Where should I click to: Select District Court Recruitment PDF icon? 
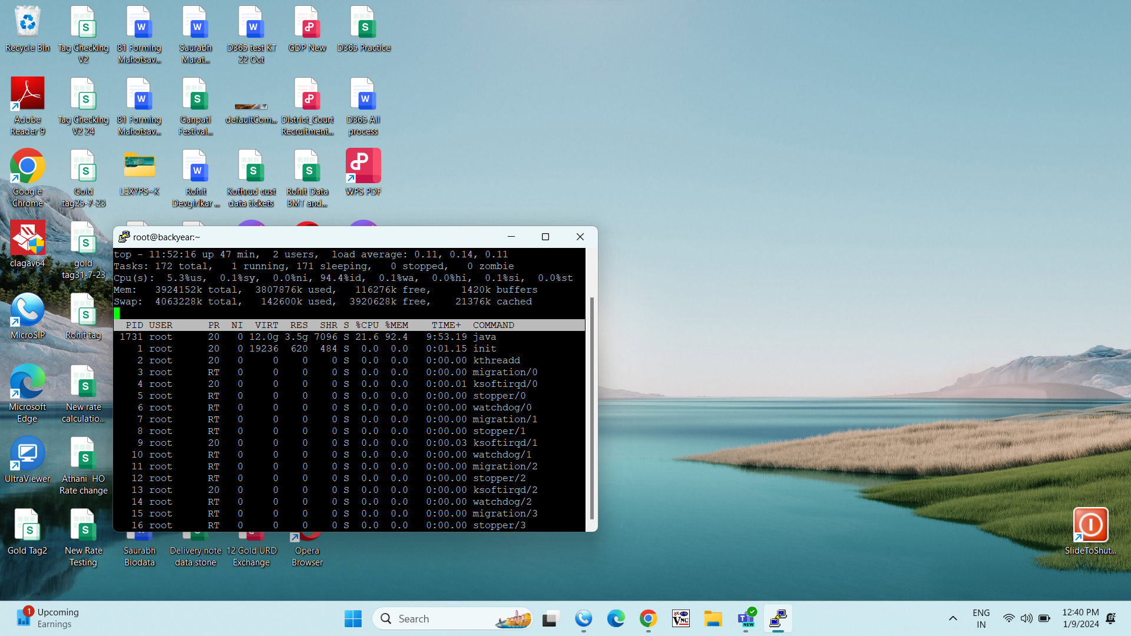307,107
